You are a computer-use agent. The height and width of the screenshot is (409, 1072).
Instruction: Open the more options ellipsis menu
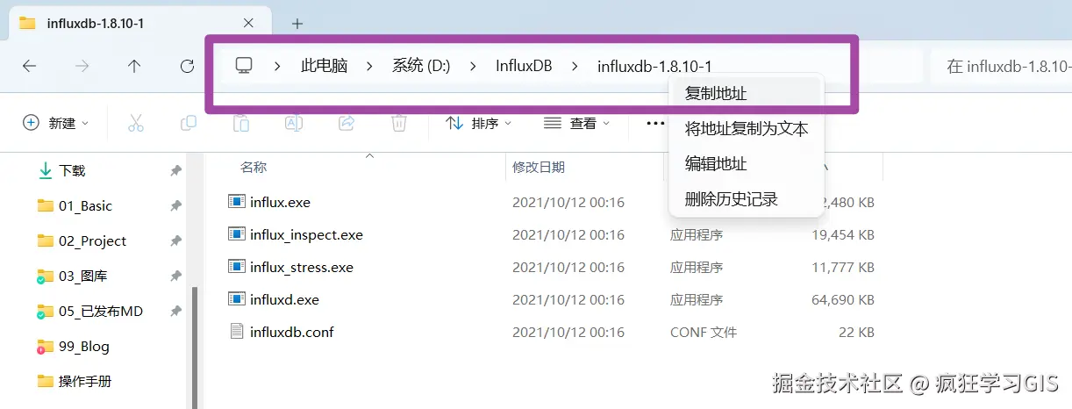(655, 124)
